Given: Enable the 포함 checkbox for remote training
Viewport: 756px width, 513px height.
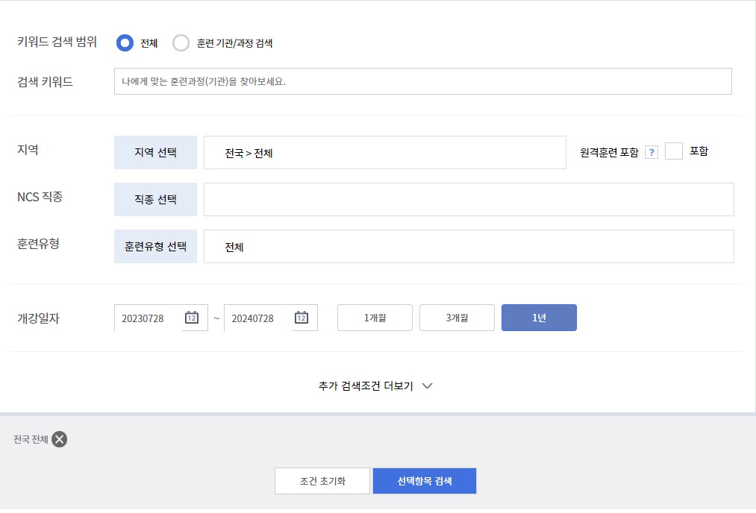Looking at the screenshot, I should [x=674, y=150].
